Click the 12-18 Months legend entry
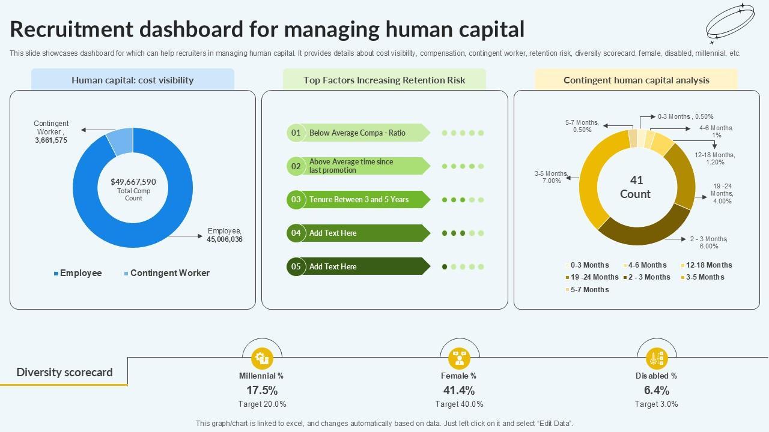Viewport: 769px width, 432px height. 707,265
